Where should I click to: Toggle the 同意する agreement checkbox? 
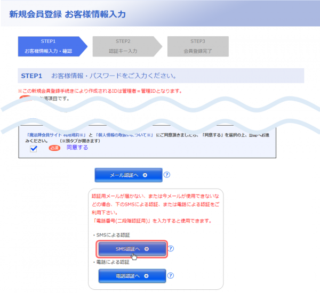tap(34, 149)
